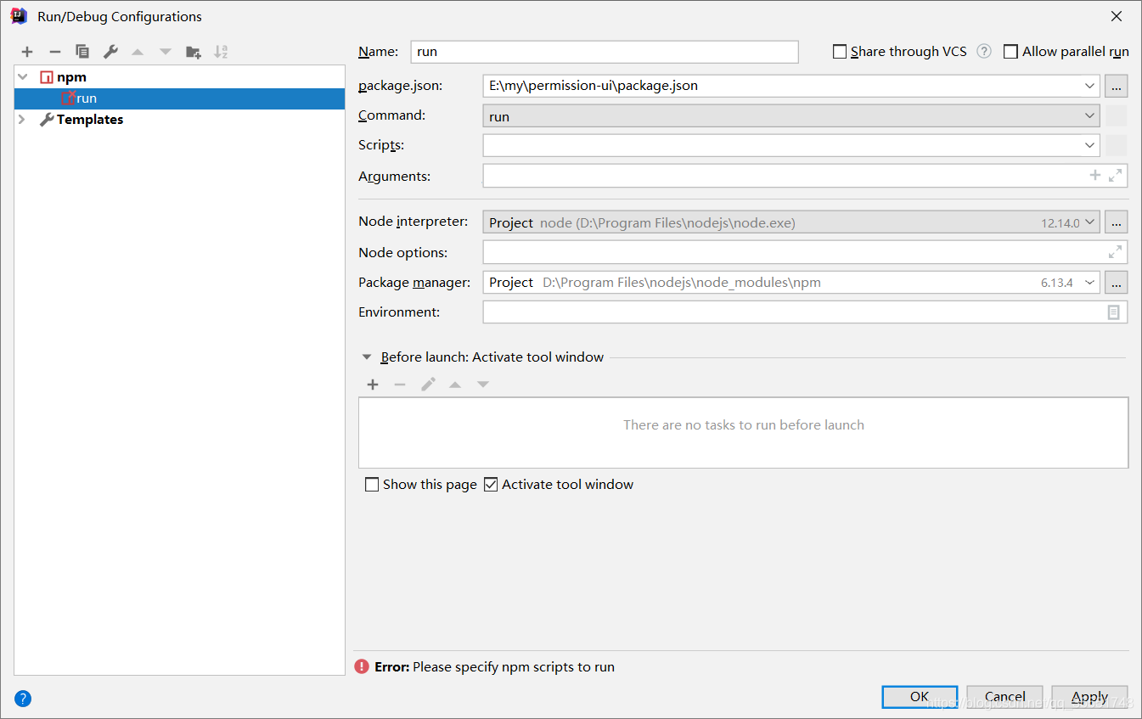1142x719 pixels.
Task: Open help for Share through VCS
Action: [984, 51]
